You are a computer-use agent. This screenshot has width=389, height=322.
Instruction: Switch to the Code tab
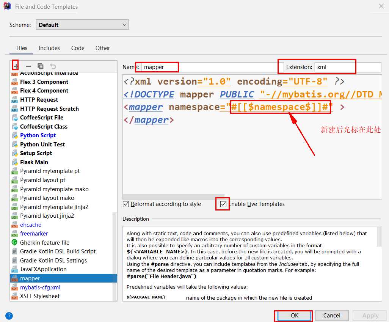[78, 48]
